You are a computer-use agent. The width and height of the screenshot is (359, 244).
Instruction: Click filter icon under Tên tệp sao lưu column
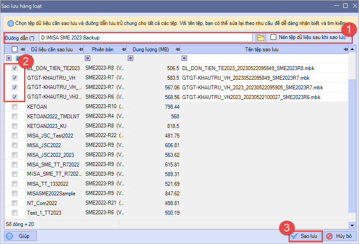[184, 58]
